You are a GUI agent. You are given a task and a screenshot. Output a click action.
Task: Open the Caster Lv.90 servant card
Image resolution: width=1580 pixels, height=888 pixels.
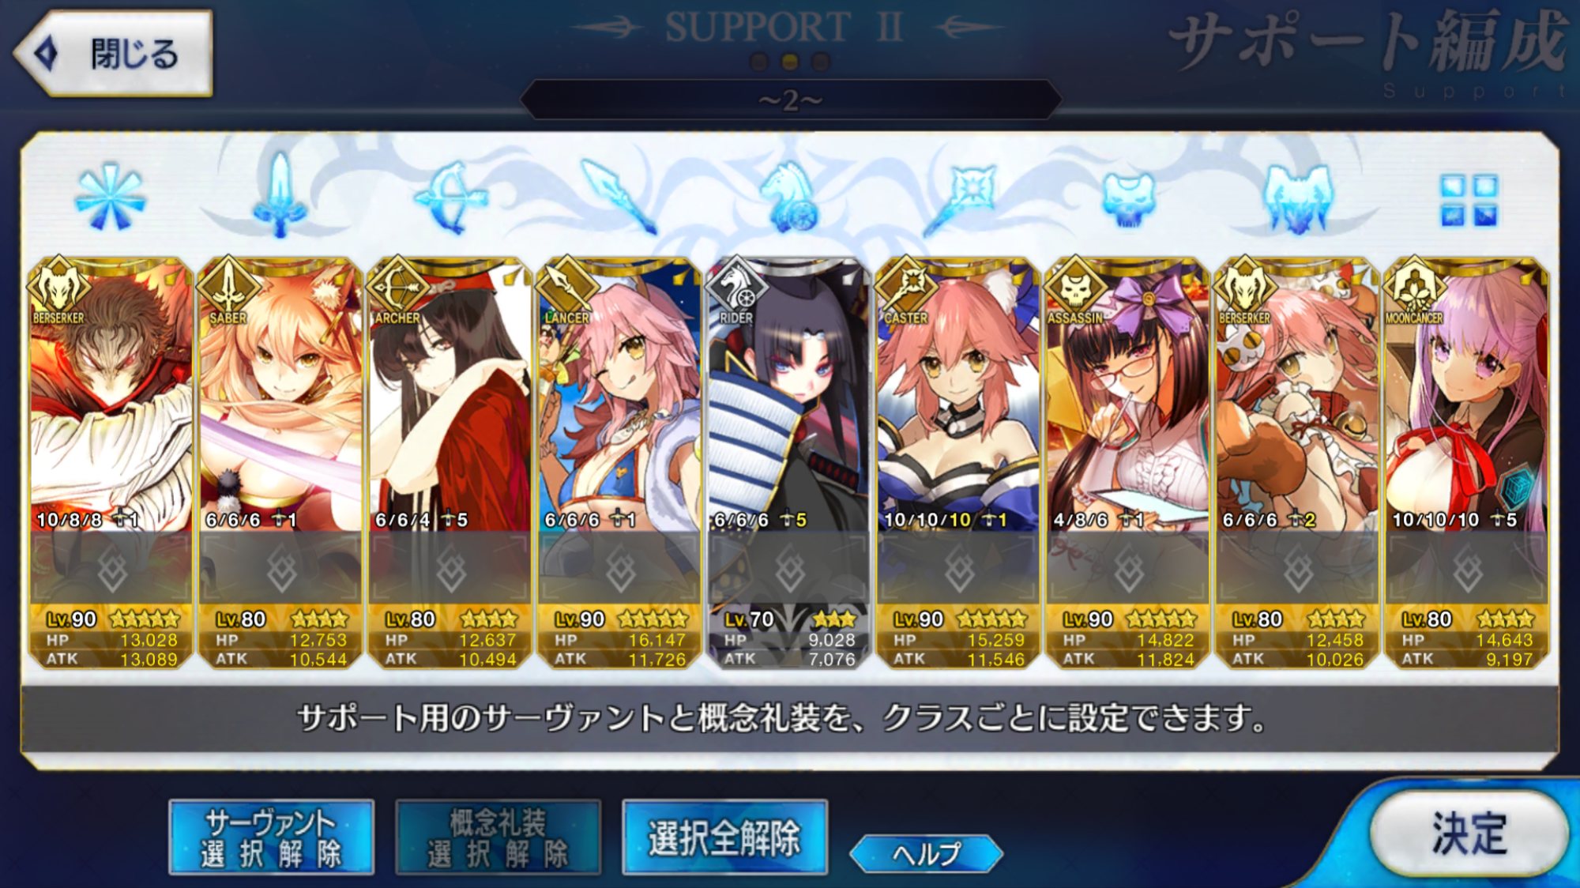958,464
